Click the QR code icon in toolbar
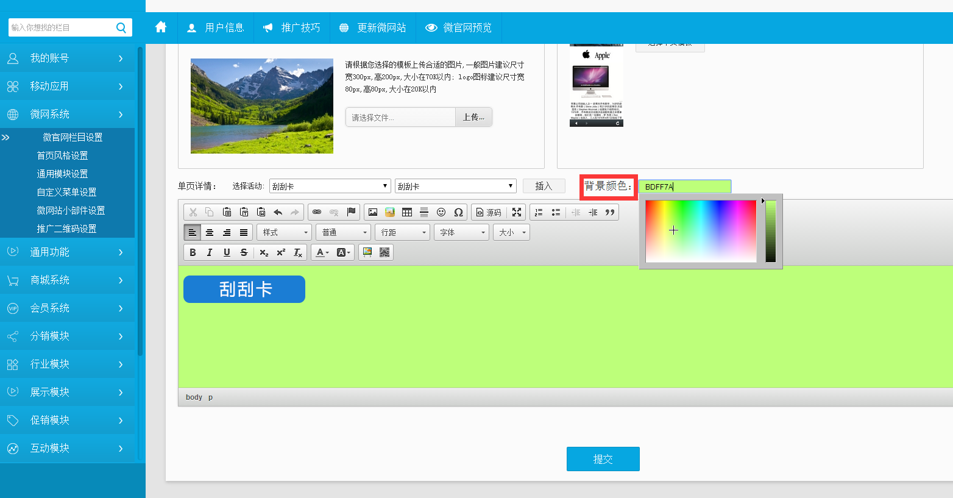This screenshot has height=498, width=953. [x=384, y=252]
